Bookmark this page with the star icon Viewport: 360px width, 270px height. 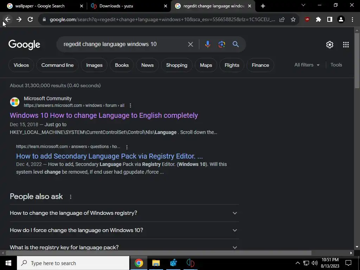pyautogui.click(x=293, y=20)
